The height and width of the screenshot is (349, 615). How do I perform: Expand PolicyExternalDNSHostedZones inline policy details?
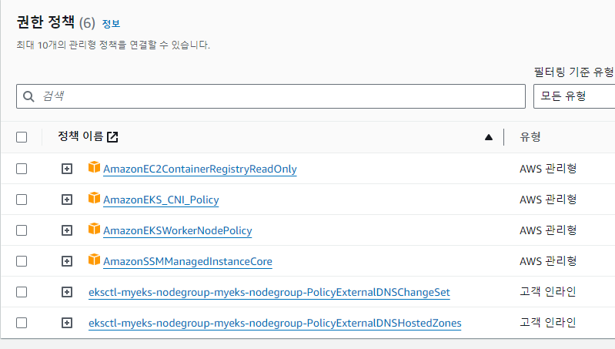click(67, 323)
